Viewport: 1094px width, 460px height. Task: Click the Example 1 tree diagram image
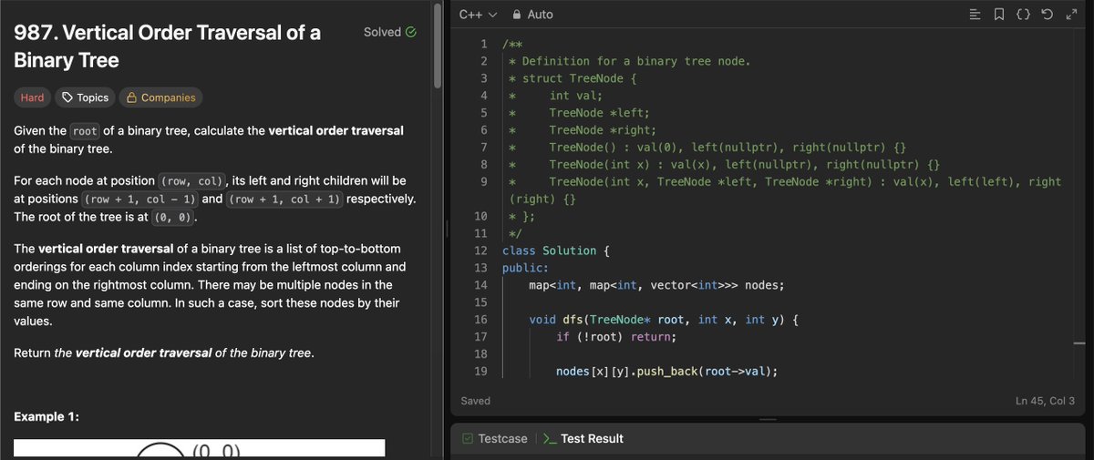coord(199,448)
